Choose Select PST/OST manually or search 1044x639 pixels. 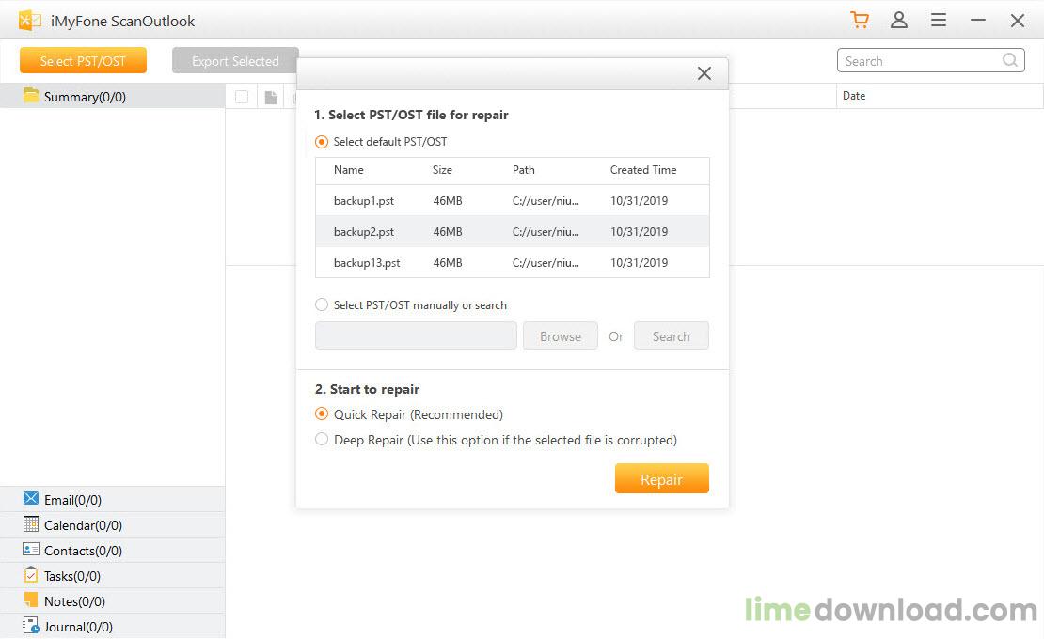click(322, 305)
